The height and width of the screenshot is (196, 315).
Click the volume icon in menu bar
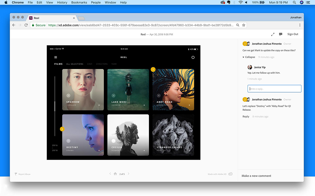click(246, 3)
